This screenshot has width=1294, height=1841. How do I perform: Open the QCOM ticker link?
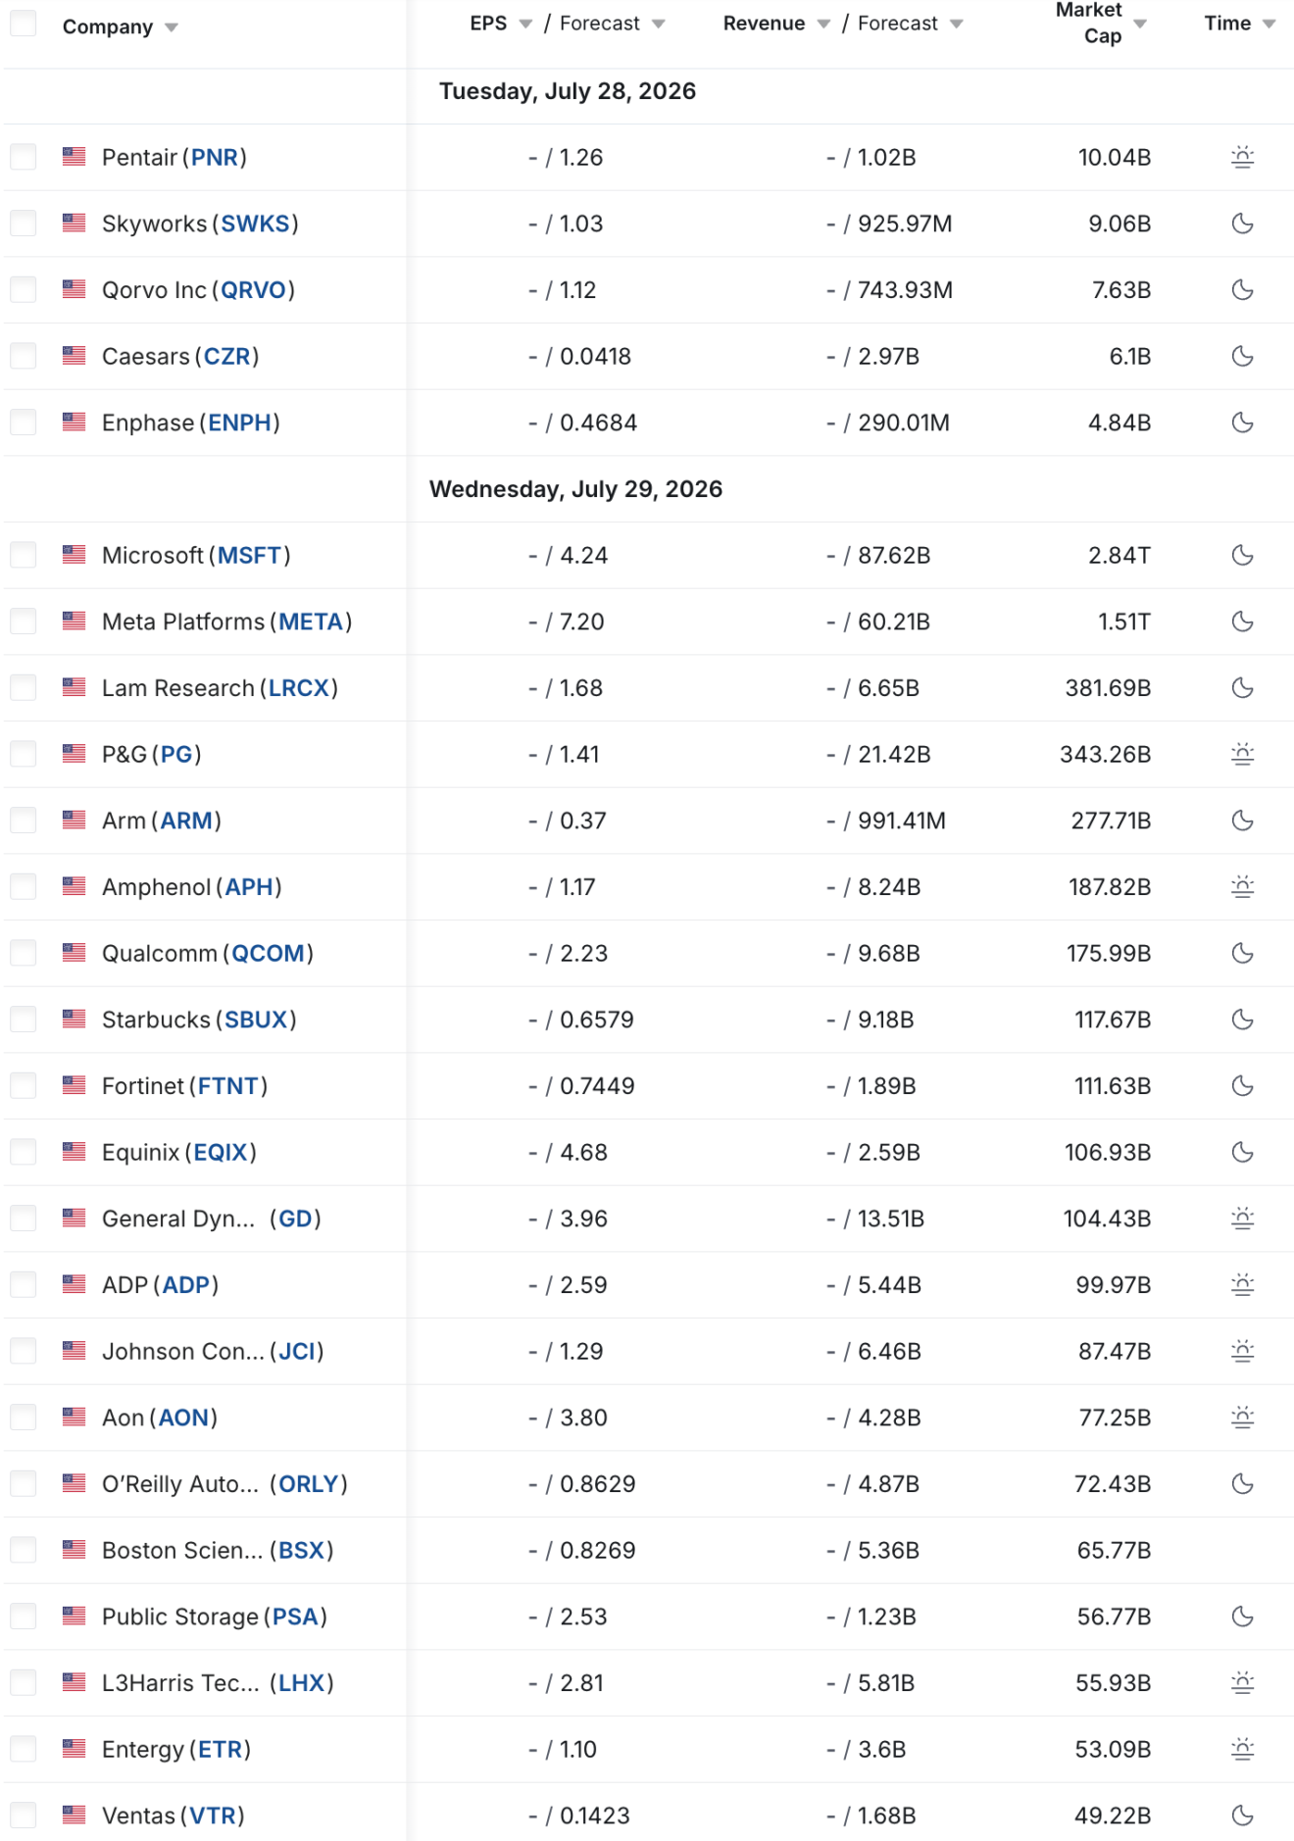tap(268, 953)
